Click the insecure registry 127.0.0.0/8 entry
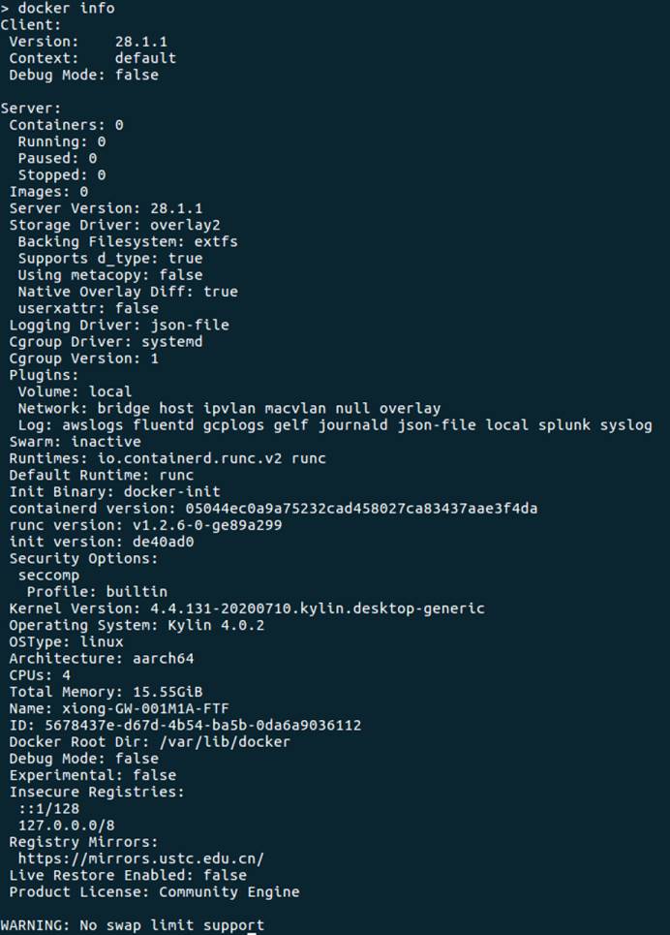This screenshot has width=670, height=935. click(x=66, y=826)
